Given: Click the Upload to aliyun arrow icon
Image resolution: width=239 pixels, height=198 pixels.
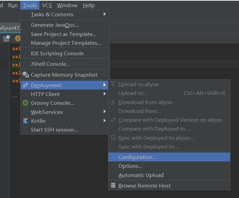Looking at the screenshot, I should pos(113,84).
